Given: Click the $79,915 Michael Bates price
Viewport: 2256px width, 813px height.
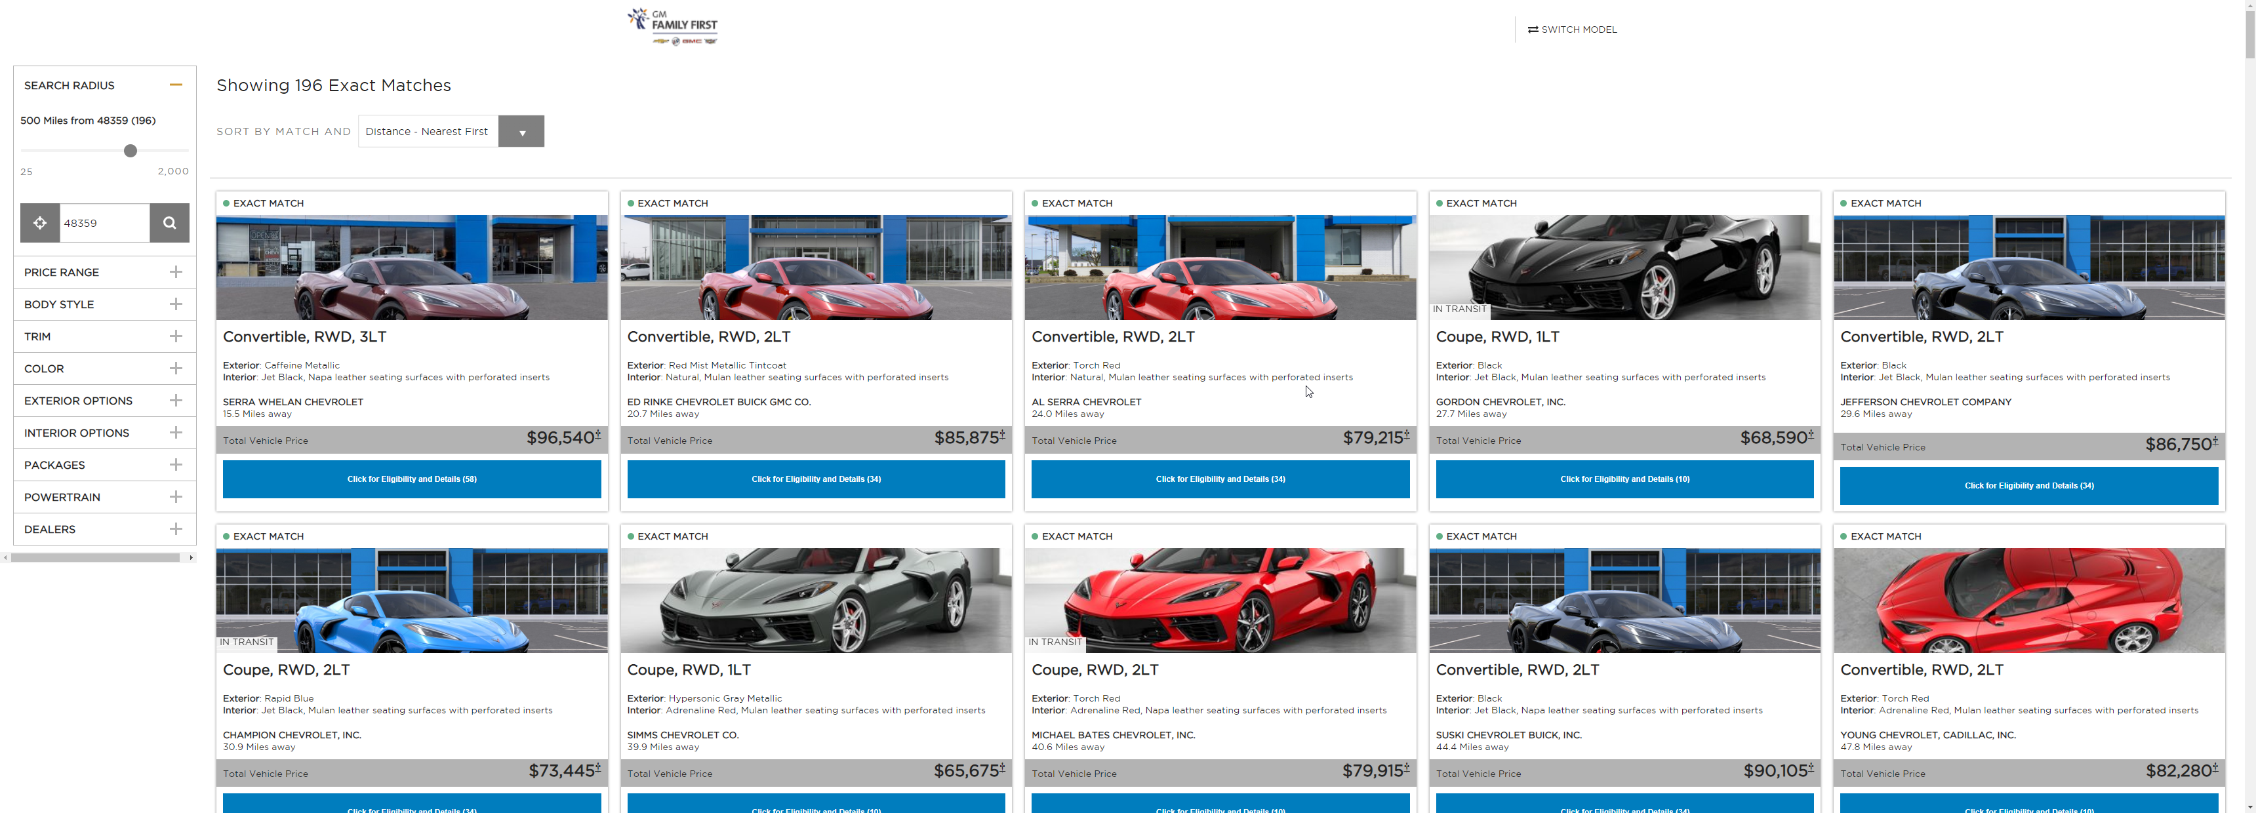Looking at the screenshot, I should [1375, 771].
